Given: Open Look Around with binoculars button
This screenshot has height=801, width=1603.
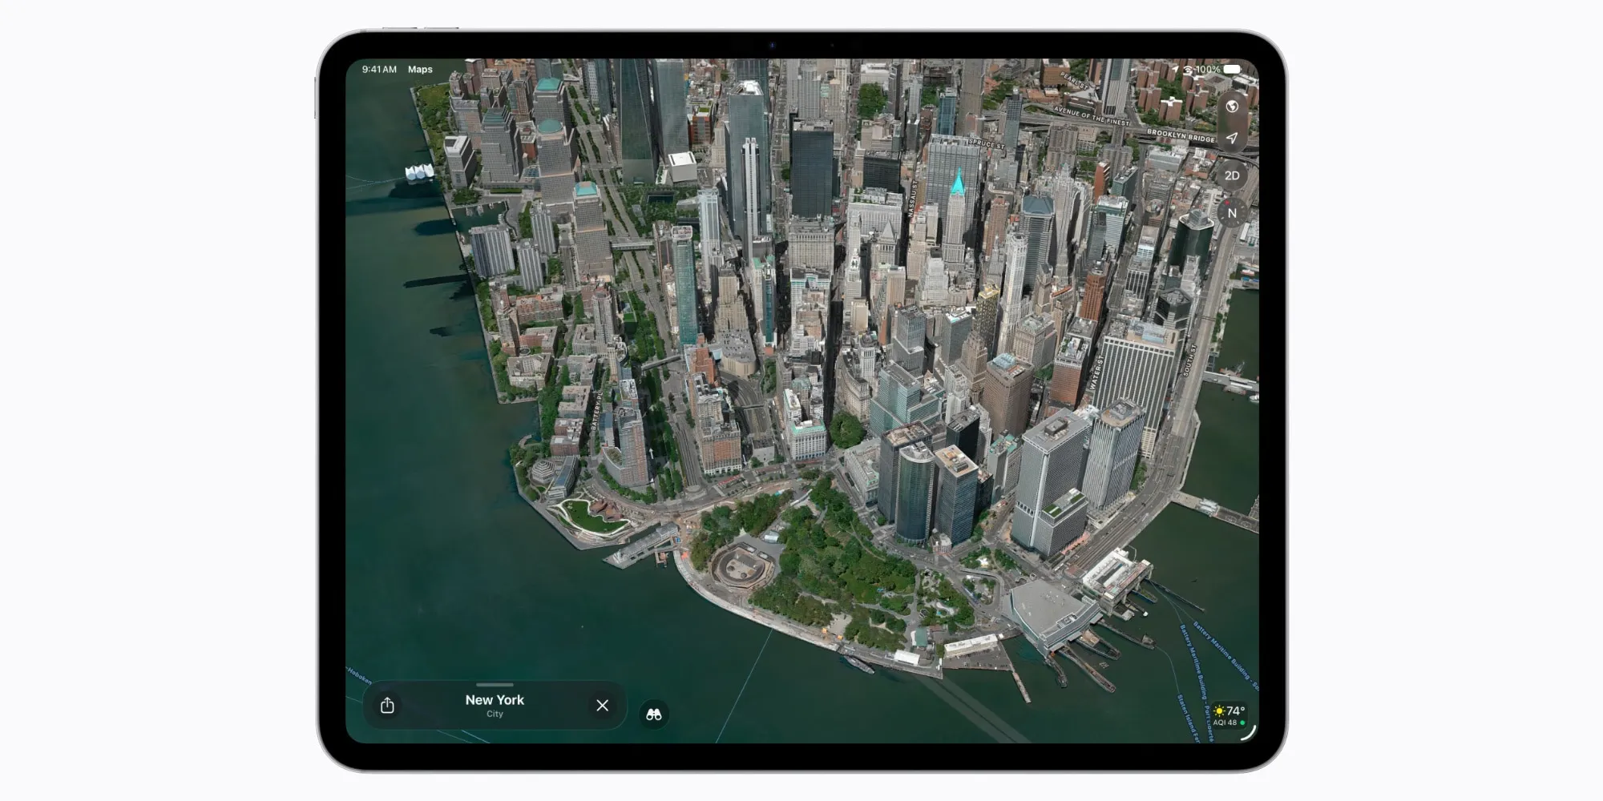Looking at the screenshot, I should click(x=654, y=714).
